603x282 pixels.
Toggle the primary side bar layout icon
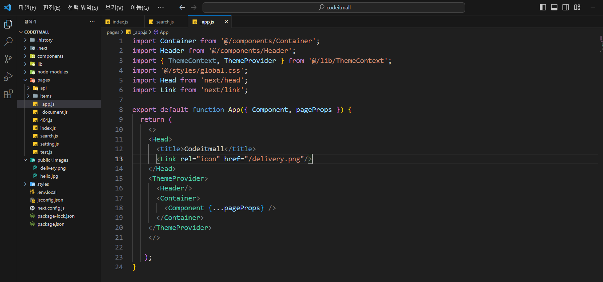tap(543, 7)
